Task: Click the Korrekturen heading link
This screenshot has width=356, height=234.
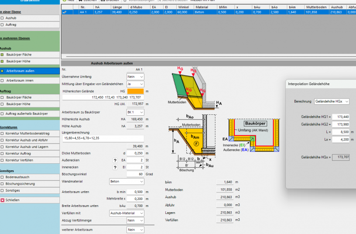Action: coord(9,127)
